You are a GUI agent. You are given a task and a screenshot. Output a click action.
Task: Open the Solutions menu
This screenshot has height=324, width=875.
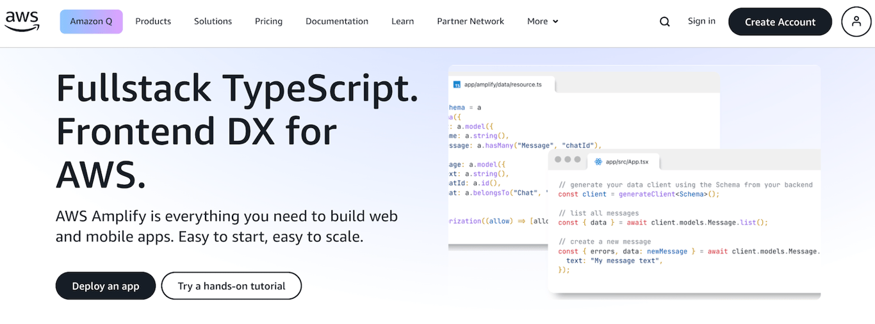(213, 21)
